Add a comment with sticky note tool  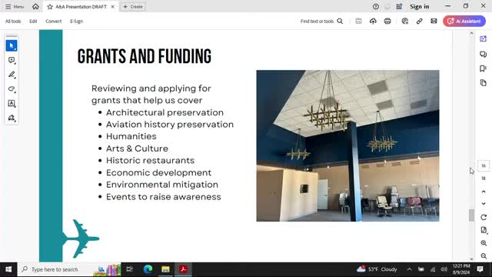(12, 60)
